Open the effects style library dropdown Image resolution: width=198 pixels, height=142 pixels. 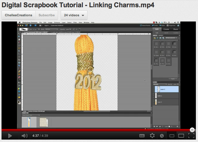[x=171, y=38]
